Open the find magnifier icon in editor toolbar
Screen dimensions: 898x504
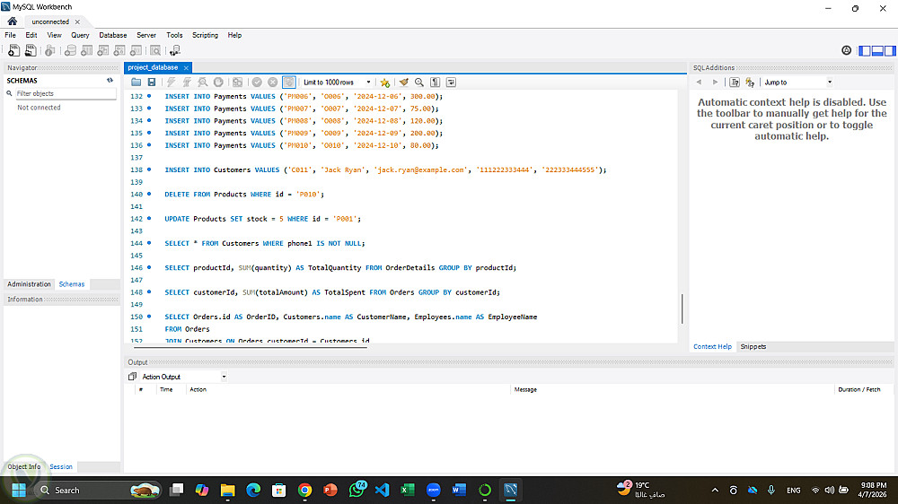coord(419,82)
